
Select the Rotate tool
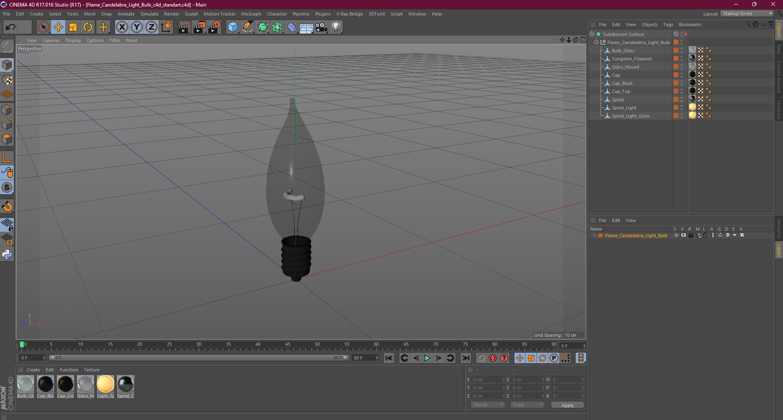click(x=88, y=27)
